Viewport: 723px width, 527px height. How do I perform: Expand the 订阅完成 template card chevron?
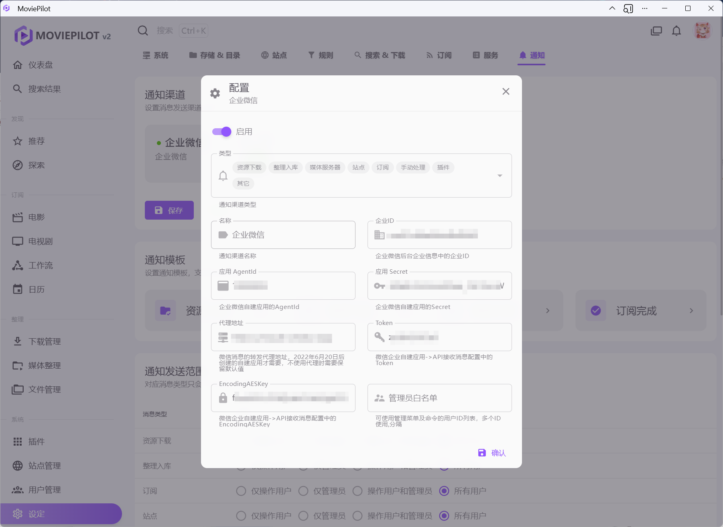[x=691, y=311]
